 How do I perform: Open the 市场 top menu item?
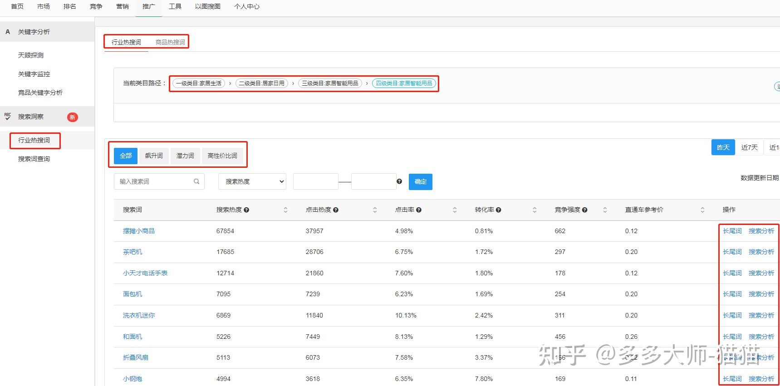(44, 6)
